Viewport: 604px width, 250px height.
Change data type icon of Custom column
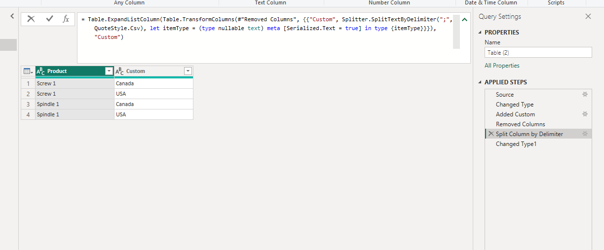click(x=119, y=71)
